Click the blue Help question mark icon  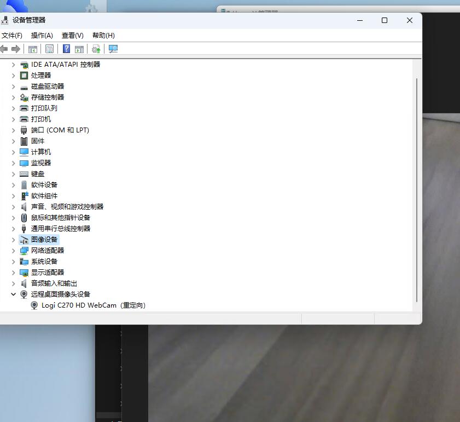66,49
